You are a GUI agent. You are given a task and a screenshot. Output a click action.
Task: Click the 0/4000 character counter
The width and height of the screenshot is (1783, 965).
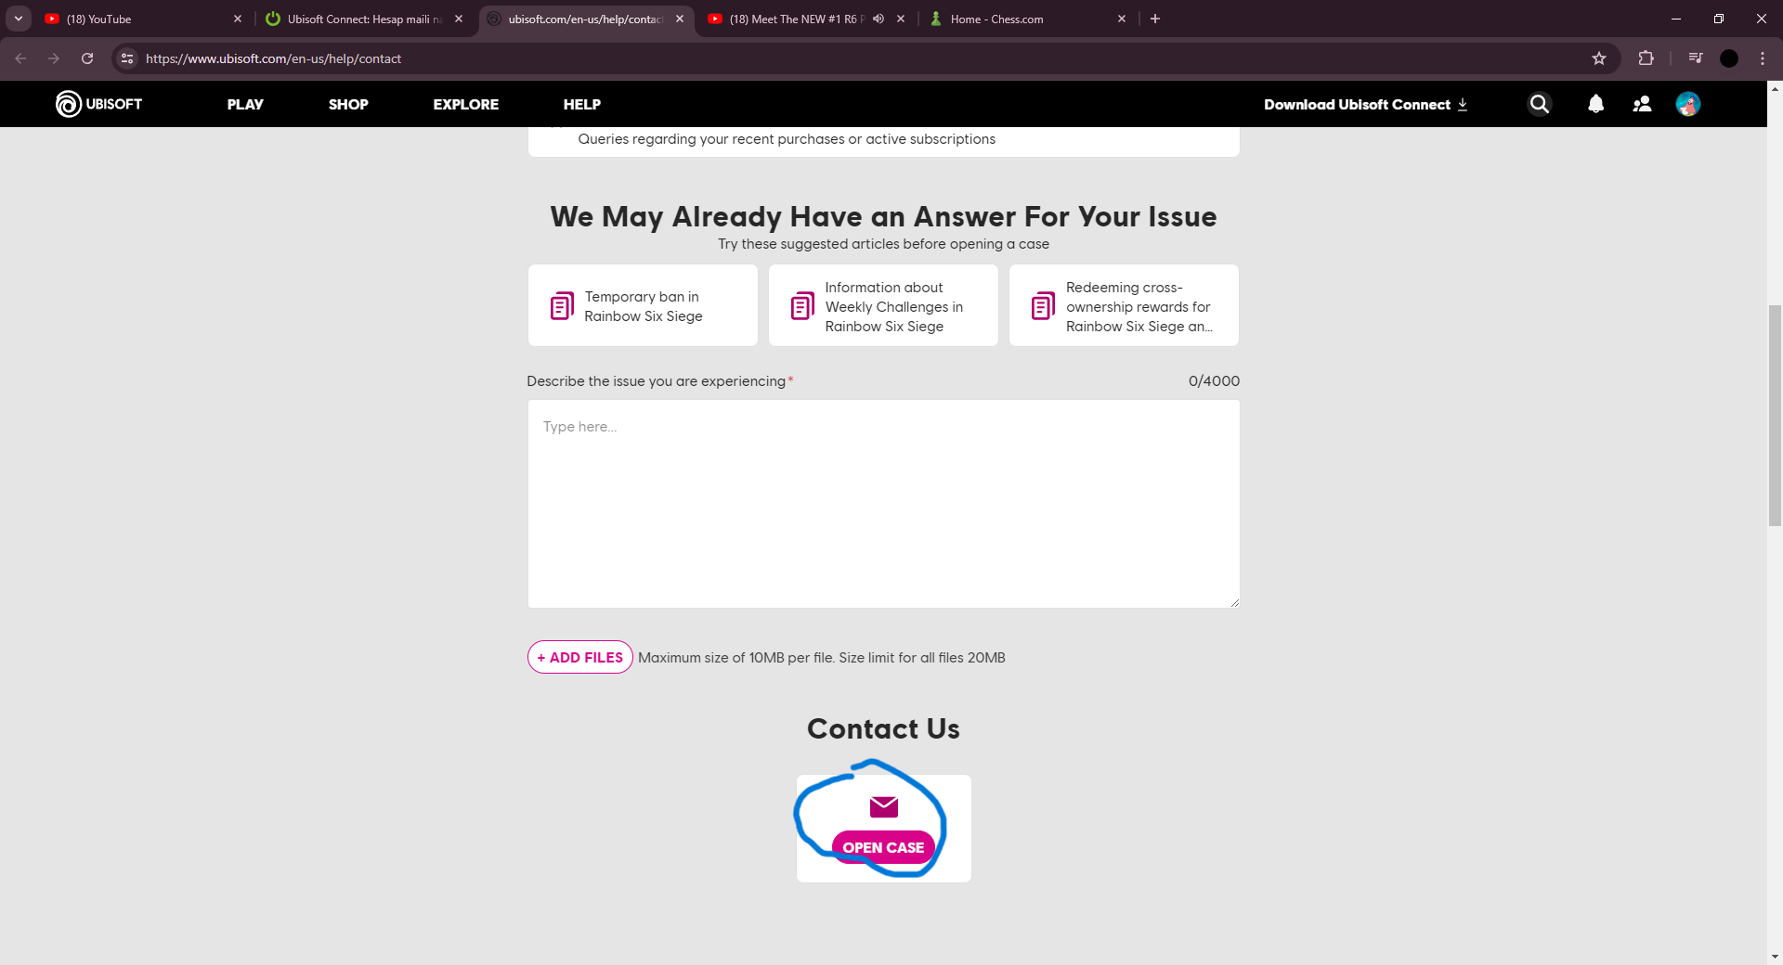(x=1214, y=380)
